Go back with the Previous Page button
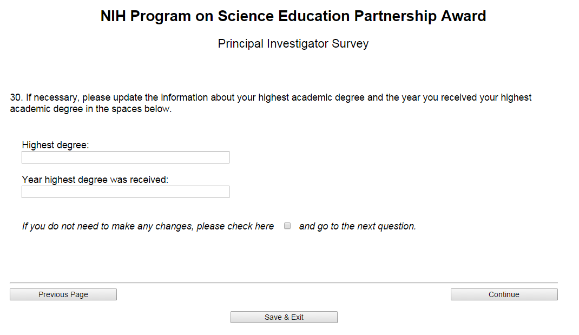 click(x=63, y=294)
